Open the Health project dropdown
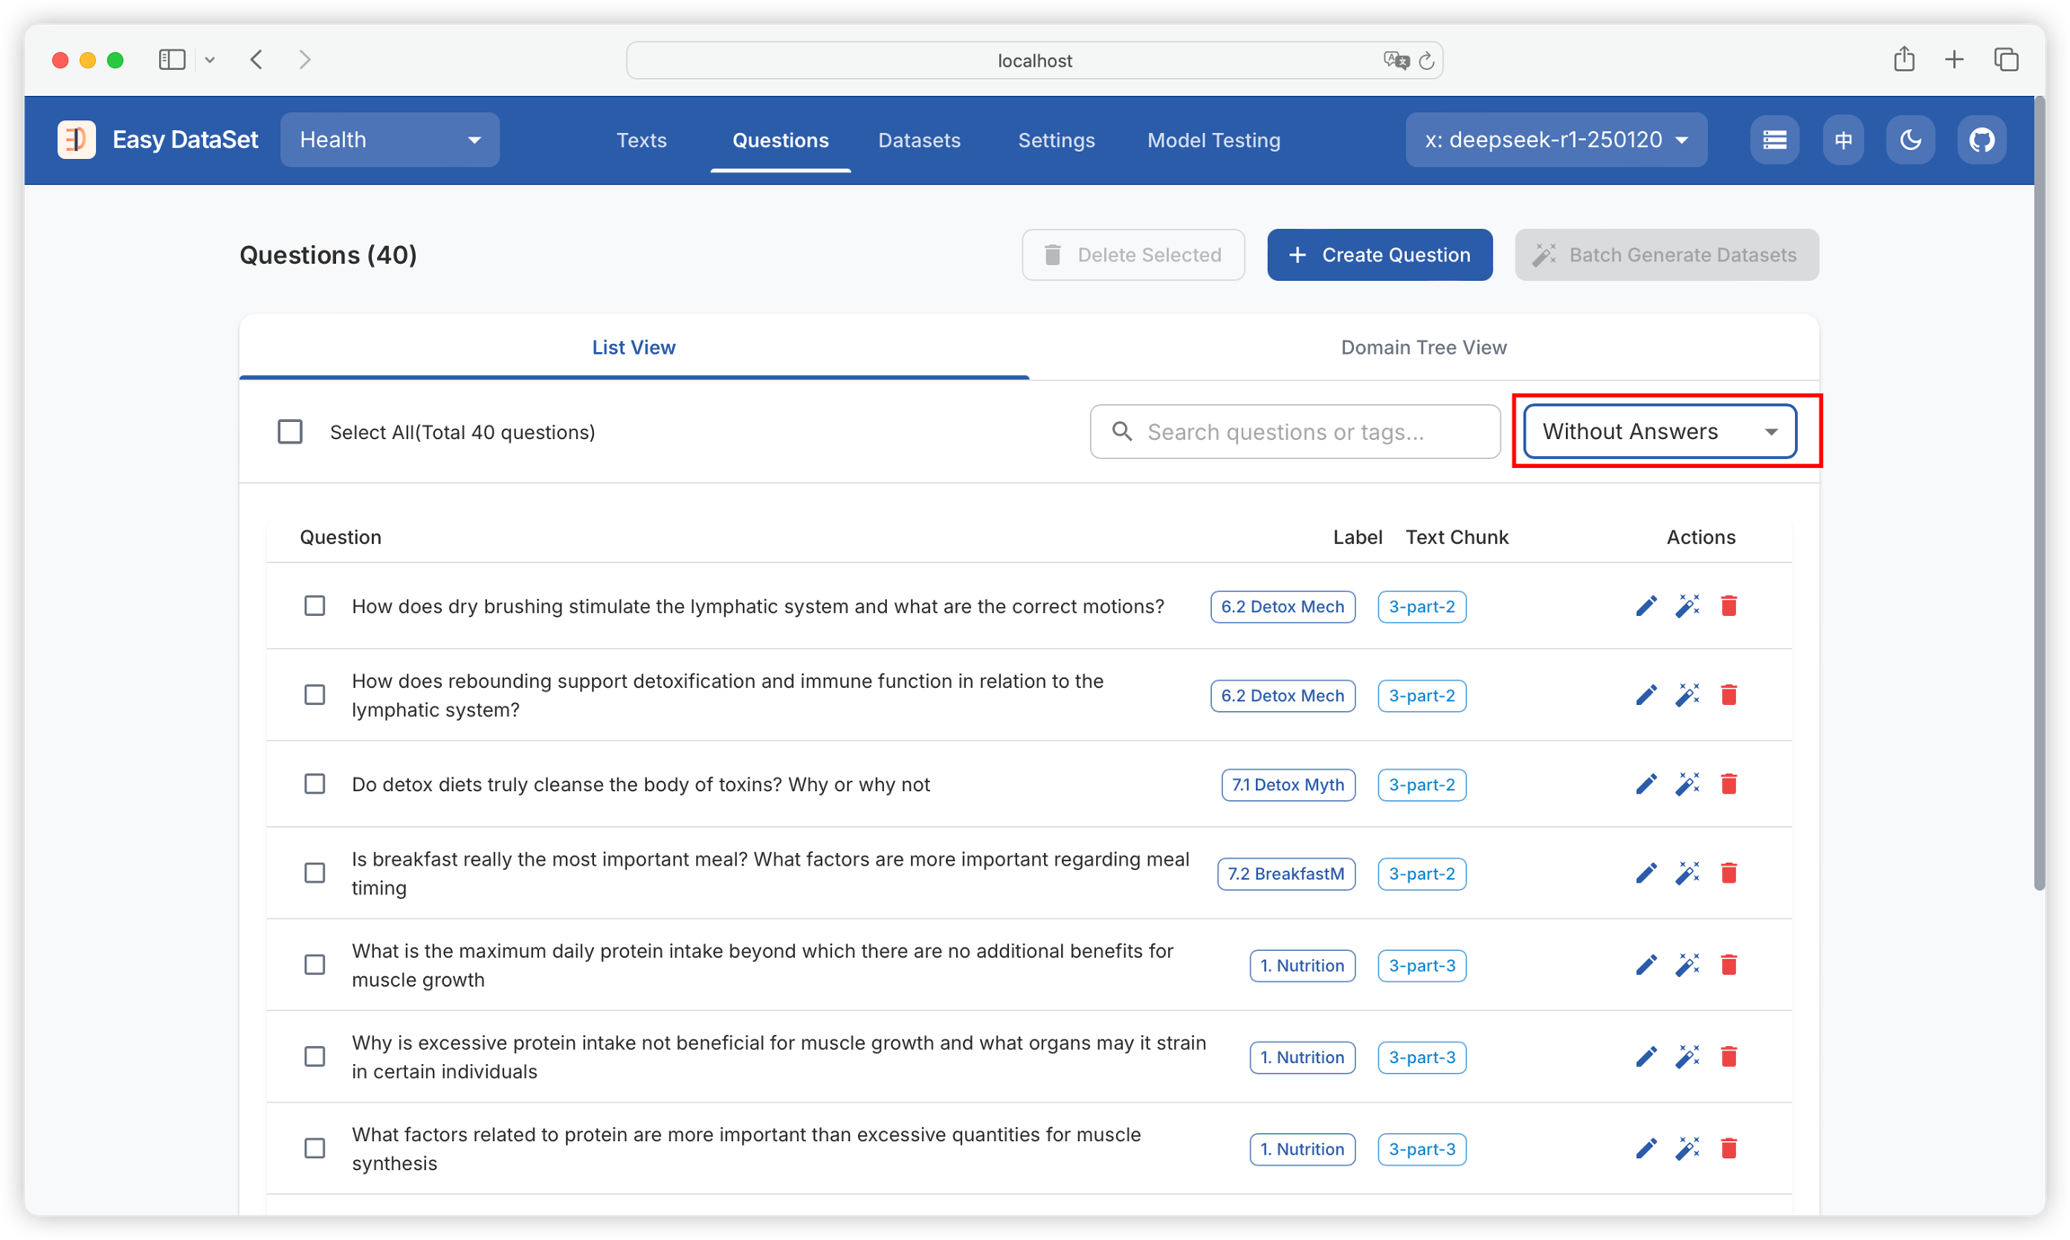 (x=390, y=140)
